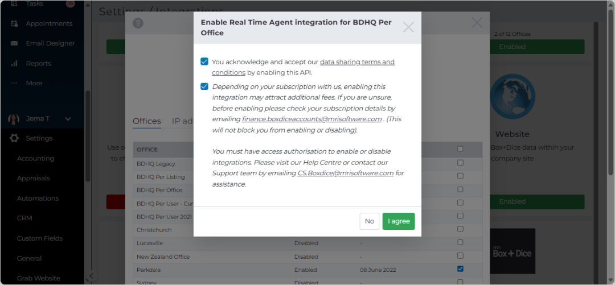Click the Jema T avatar picture
This screenshot has width=615, height=285.
14,119
